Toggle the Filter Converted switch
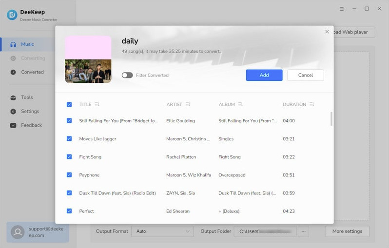Viewport: 389px width, 248px height. coord(127,75)
